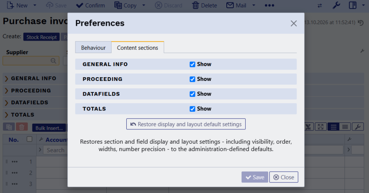
Task: Toggle the select-all checkbox in the No. column
Action: click(30, 139)
